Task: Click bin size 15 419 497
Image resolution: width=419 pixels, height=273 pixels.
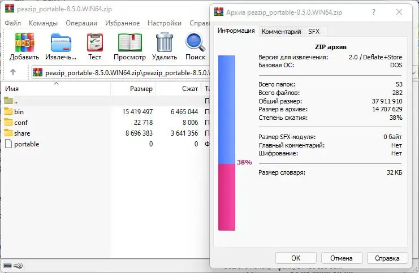Action: tap(137, 112)
